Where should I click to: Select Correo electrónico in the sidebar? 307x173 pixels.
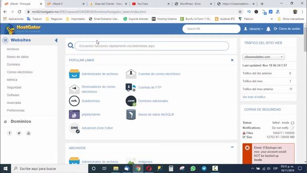[20, 72]
